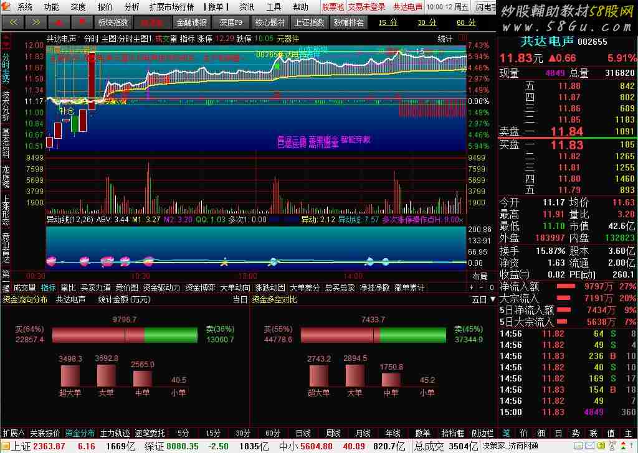
Task: Click the 值 icon in bottom-right tab strip
Action: pos(611,433)
